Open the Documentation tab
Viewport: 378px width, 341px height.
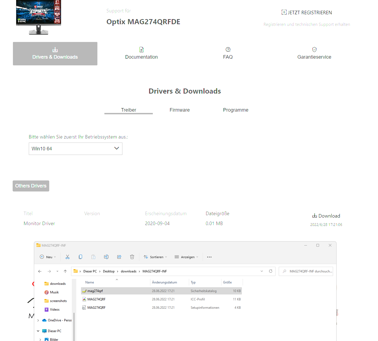click(142, 54)
